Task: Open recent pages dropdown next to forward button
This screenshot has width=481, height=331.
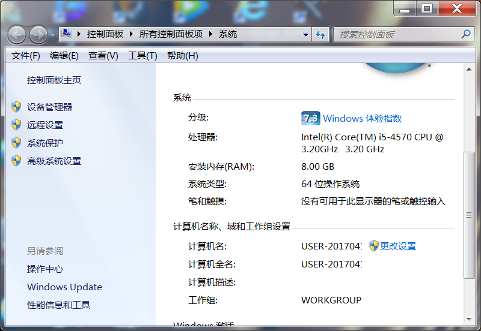Action: pyautogui.click(x=52, y=35)
